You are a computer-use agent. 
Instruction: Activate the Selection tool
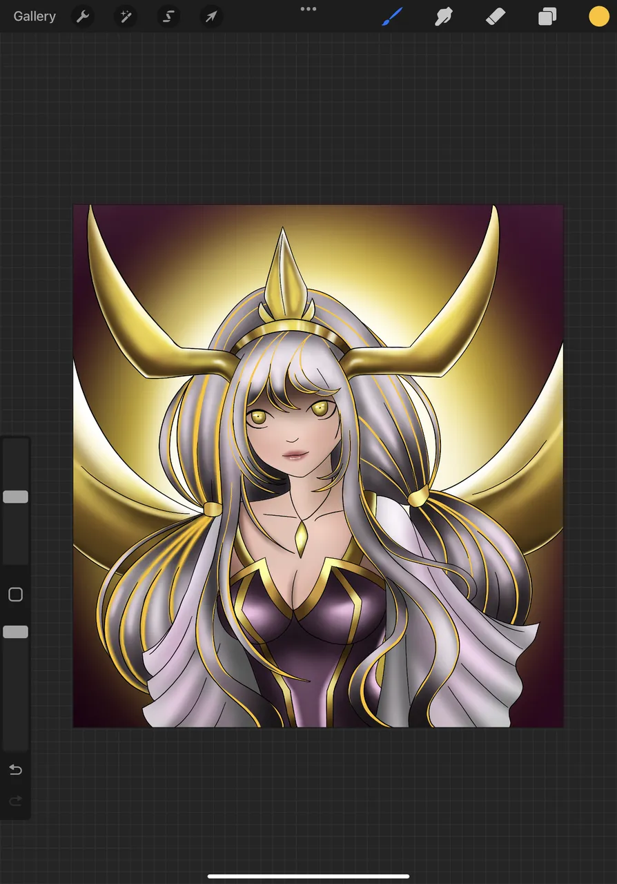tap(168, 17)
